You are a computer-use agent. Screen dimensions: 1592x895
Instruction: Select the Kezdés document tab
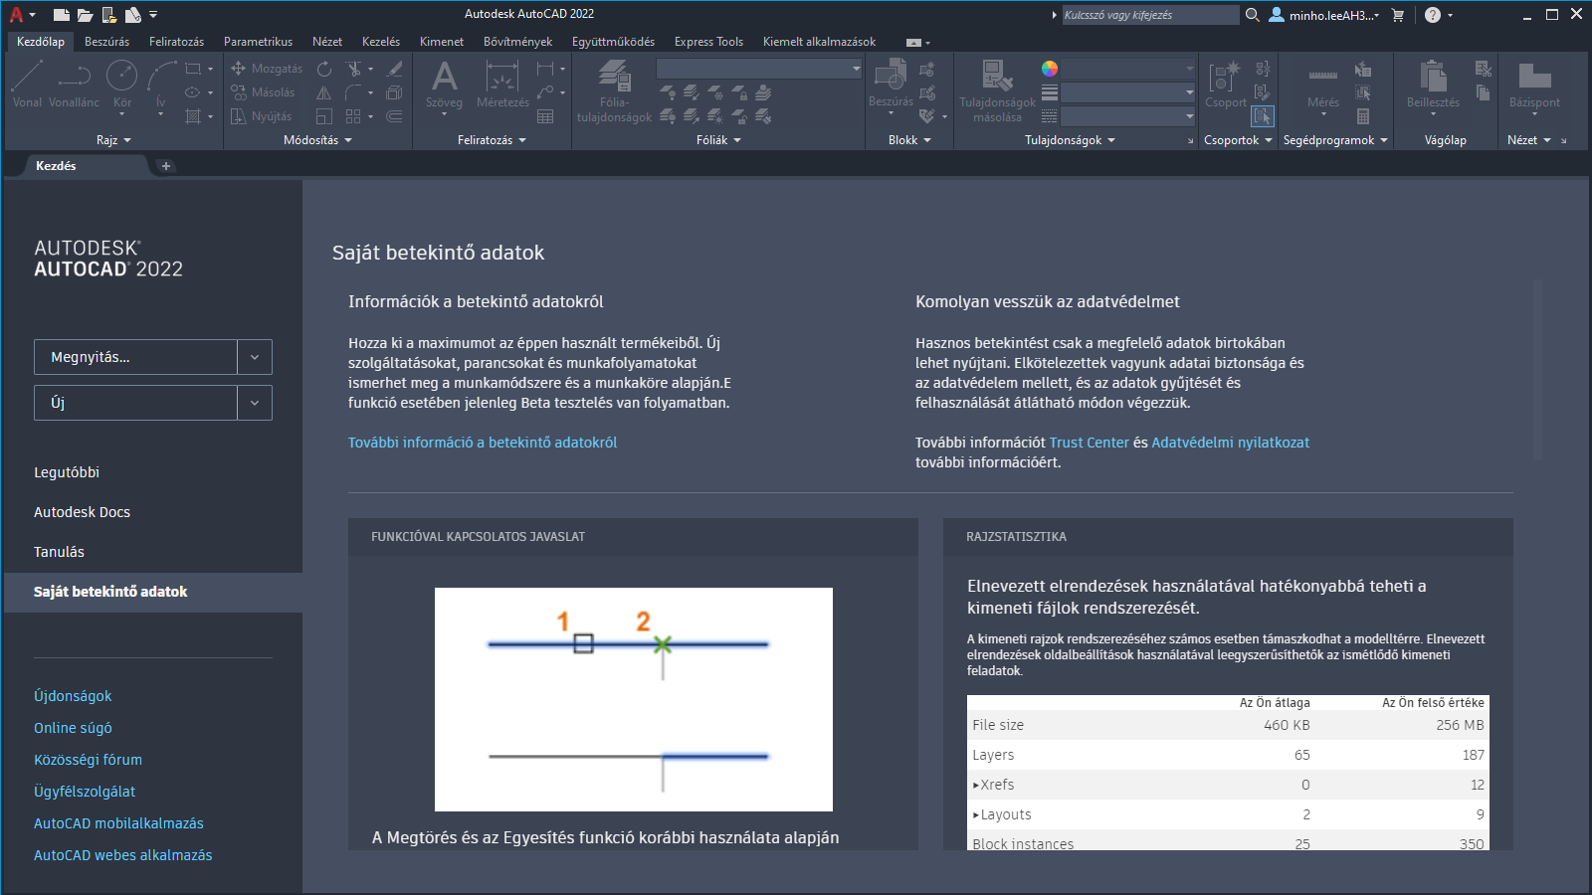coord(56,166)
